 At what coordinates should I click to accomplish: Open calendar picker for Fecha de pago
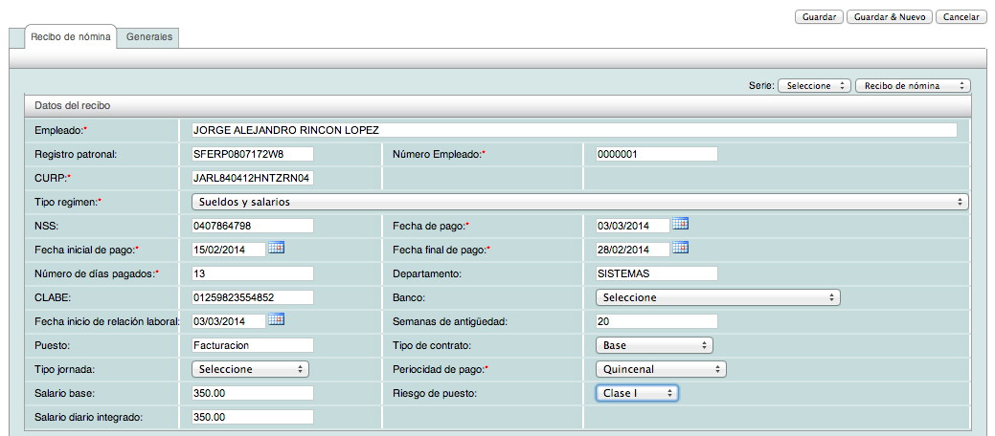pyautogui.click(x=680, y=224)
